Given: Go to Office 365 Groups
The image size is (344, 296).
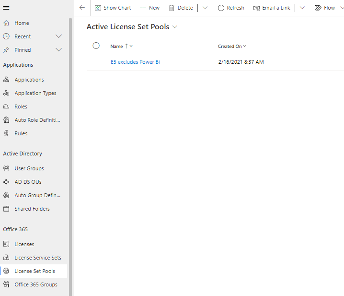Looking at the screenshot, I should tap(35, 284).
